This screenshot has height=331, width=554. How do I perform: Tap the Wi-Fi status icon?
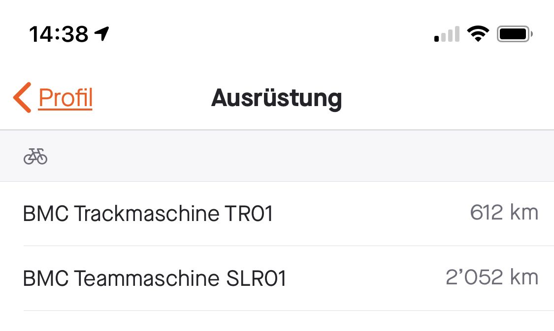click(x=478, y=34)
